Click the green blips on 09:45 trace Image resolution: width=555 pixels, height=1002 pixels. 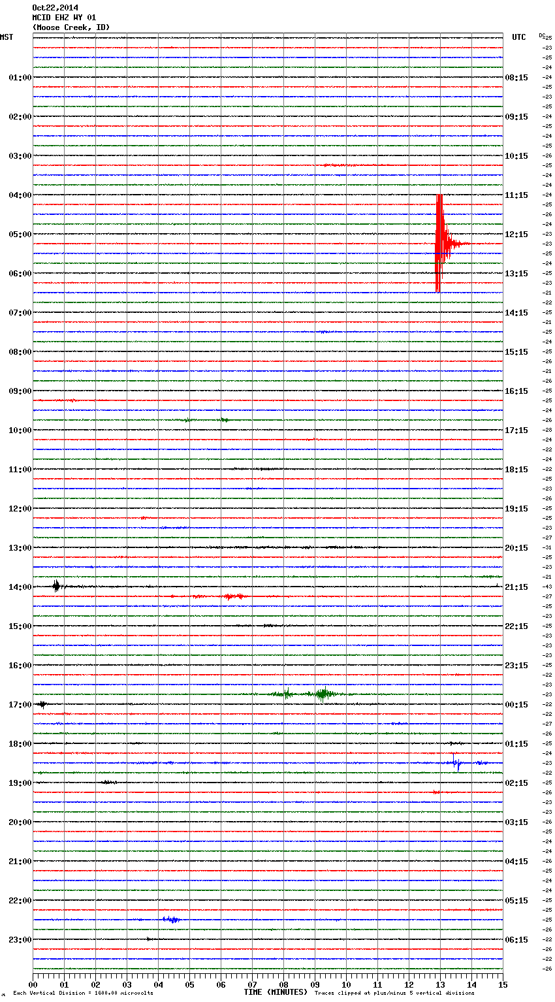[206, 420]
